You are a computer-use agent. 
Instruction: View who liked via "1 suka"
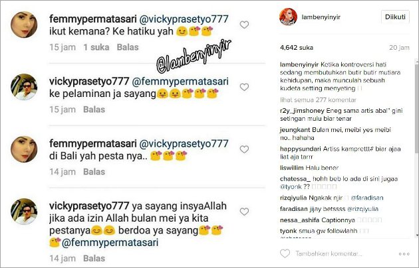[96, 47]
